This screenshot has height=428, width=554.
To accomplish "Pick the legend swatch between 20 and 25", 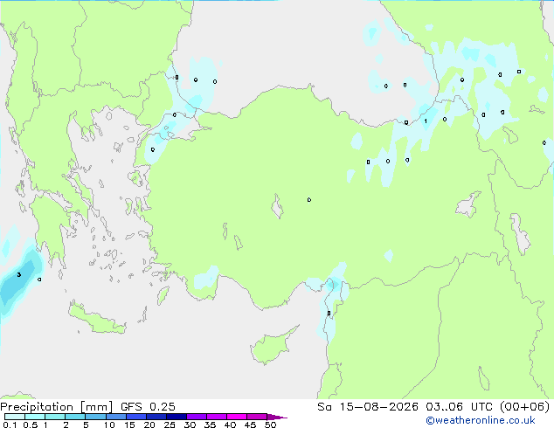I will [x=156, y=417].
